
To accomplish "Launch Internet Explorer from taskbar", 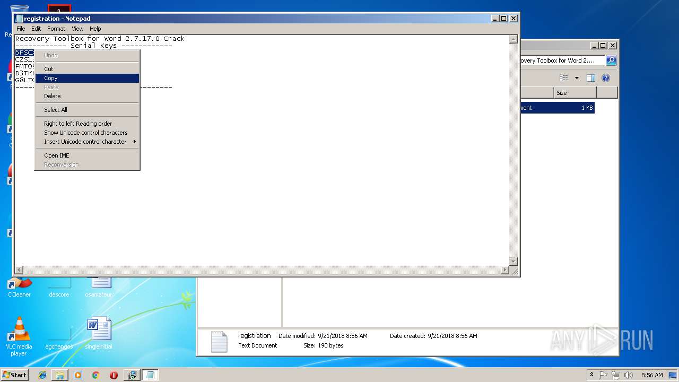I will (x=42, y=375).
